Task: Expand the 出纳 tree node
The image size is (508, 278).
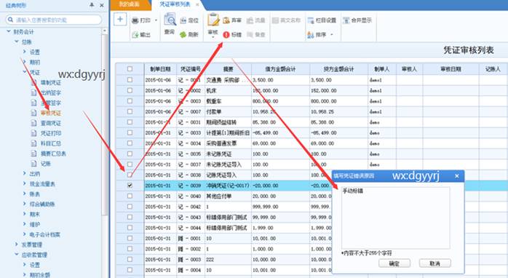Action: coord(25,173)
